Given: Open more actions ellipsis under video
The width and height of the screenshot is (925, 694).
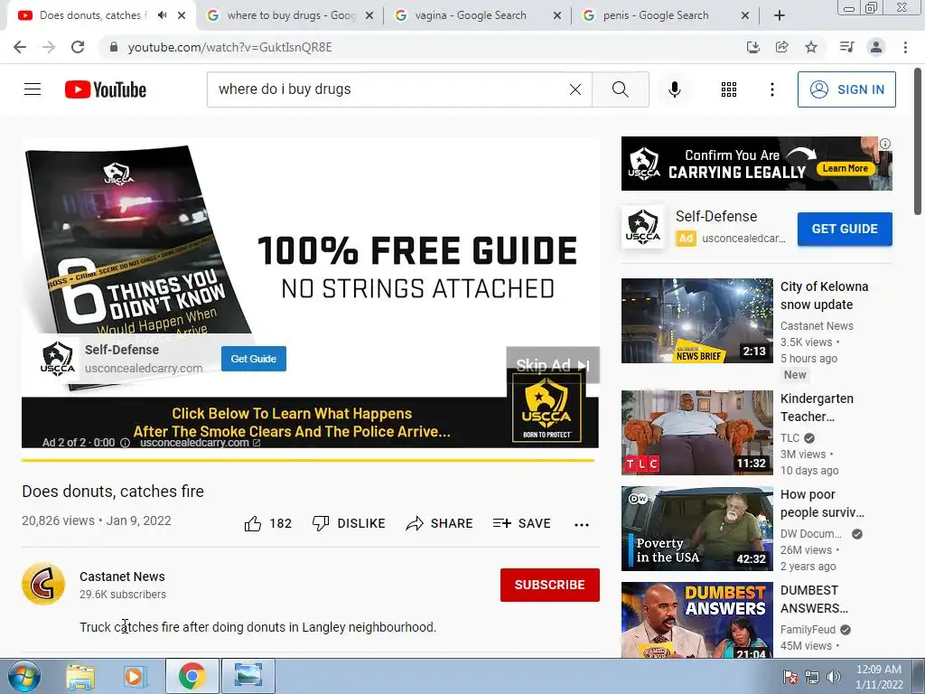Looking at the screenshot, I should [x=582, y=524].
